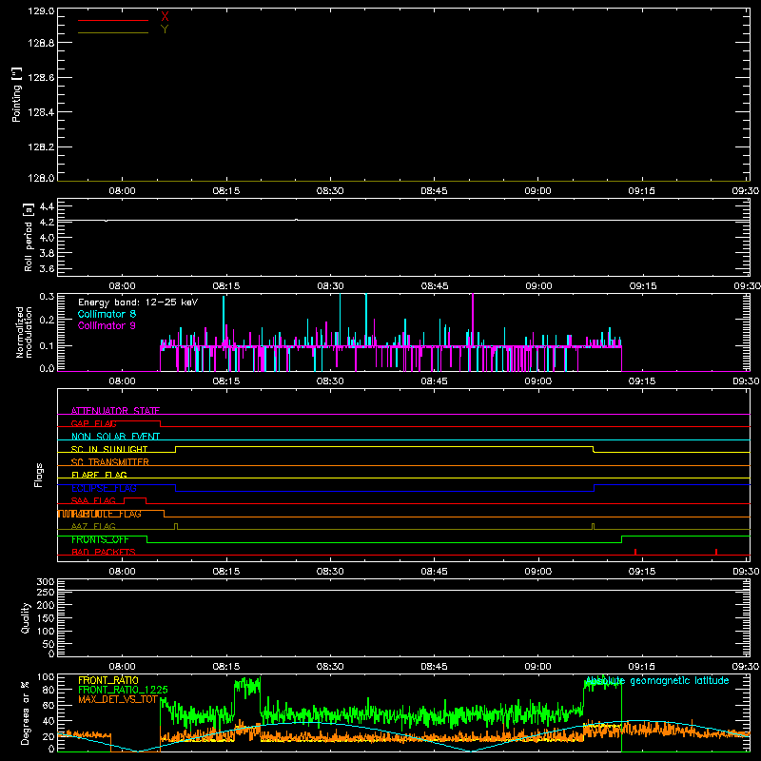Viewport: 761px width, 761px height.
Task: Select the 'Pointing' y-axis title
Action: (17, 94)
